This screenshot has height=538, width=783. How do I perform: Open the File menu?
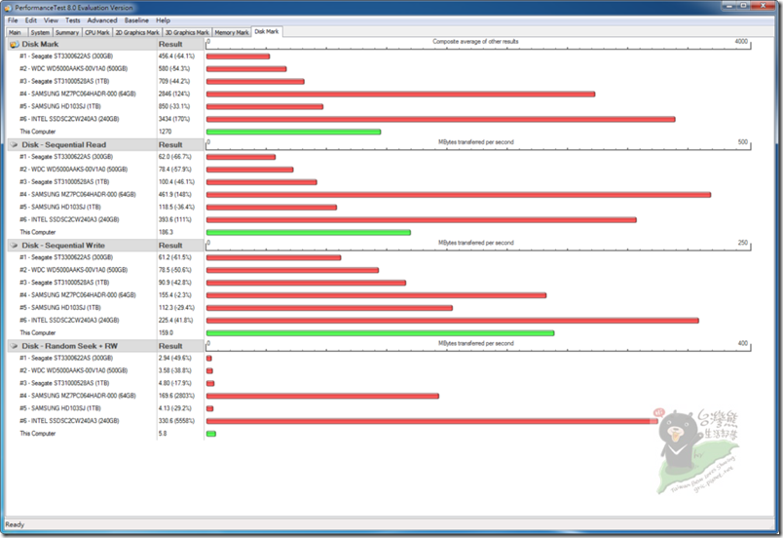[13, 20]
